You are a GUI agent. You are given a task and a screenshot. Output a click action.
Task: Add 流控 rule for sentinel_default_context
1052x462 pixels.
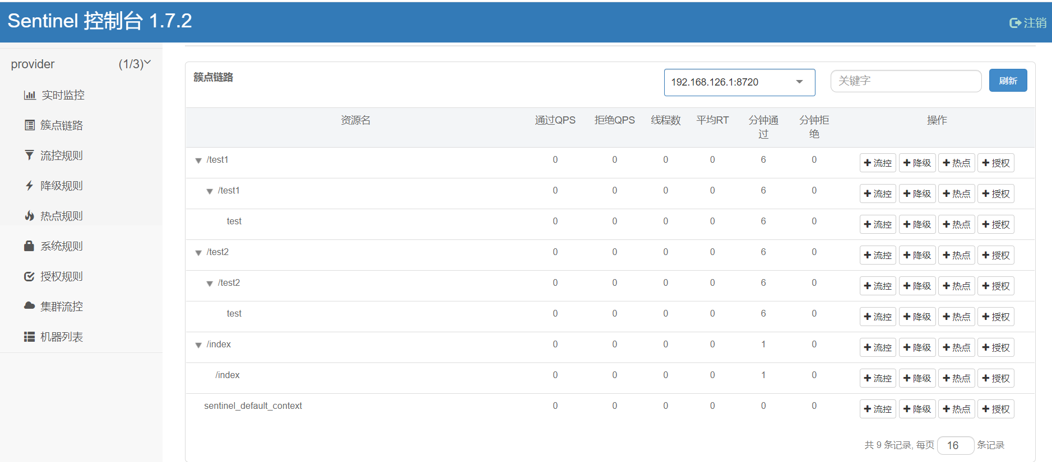pyautogui.click(x=878, y=409)
